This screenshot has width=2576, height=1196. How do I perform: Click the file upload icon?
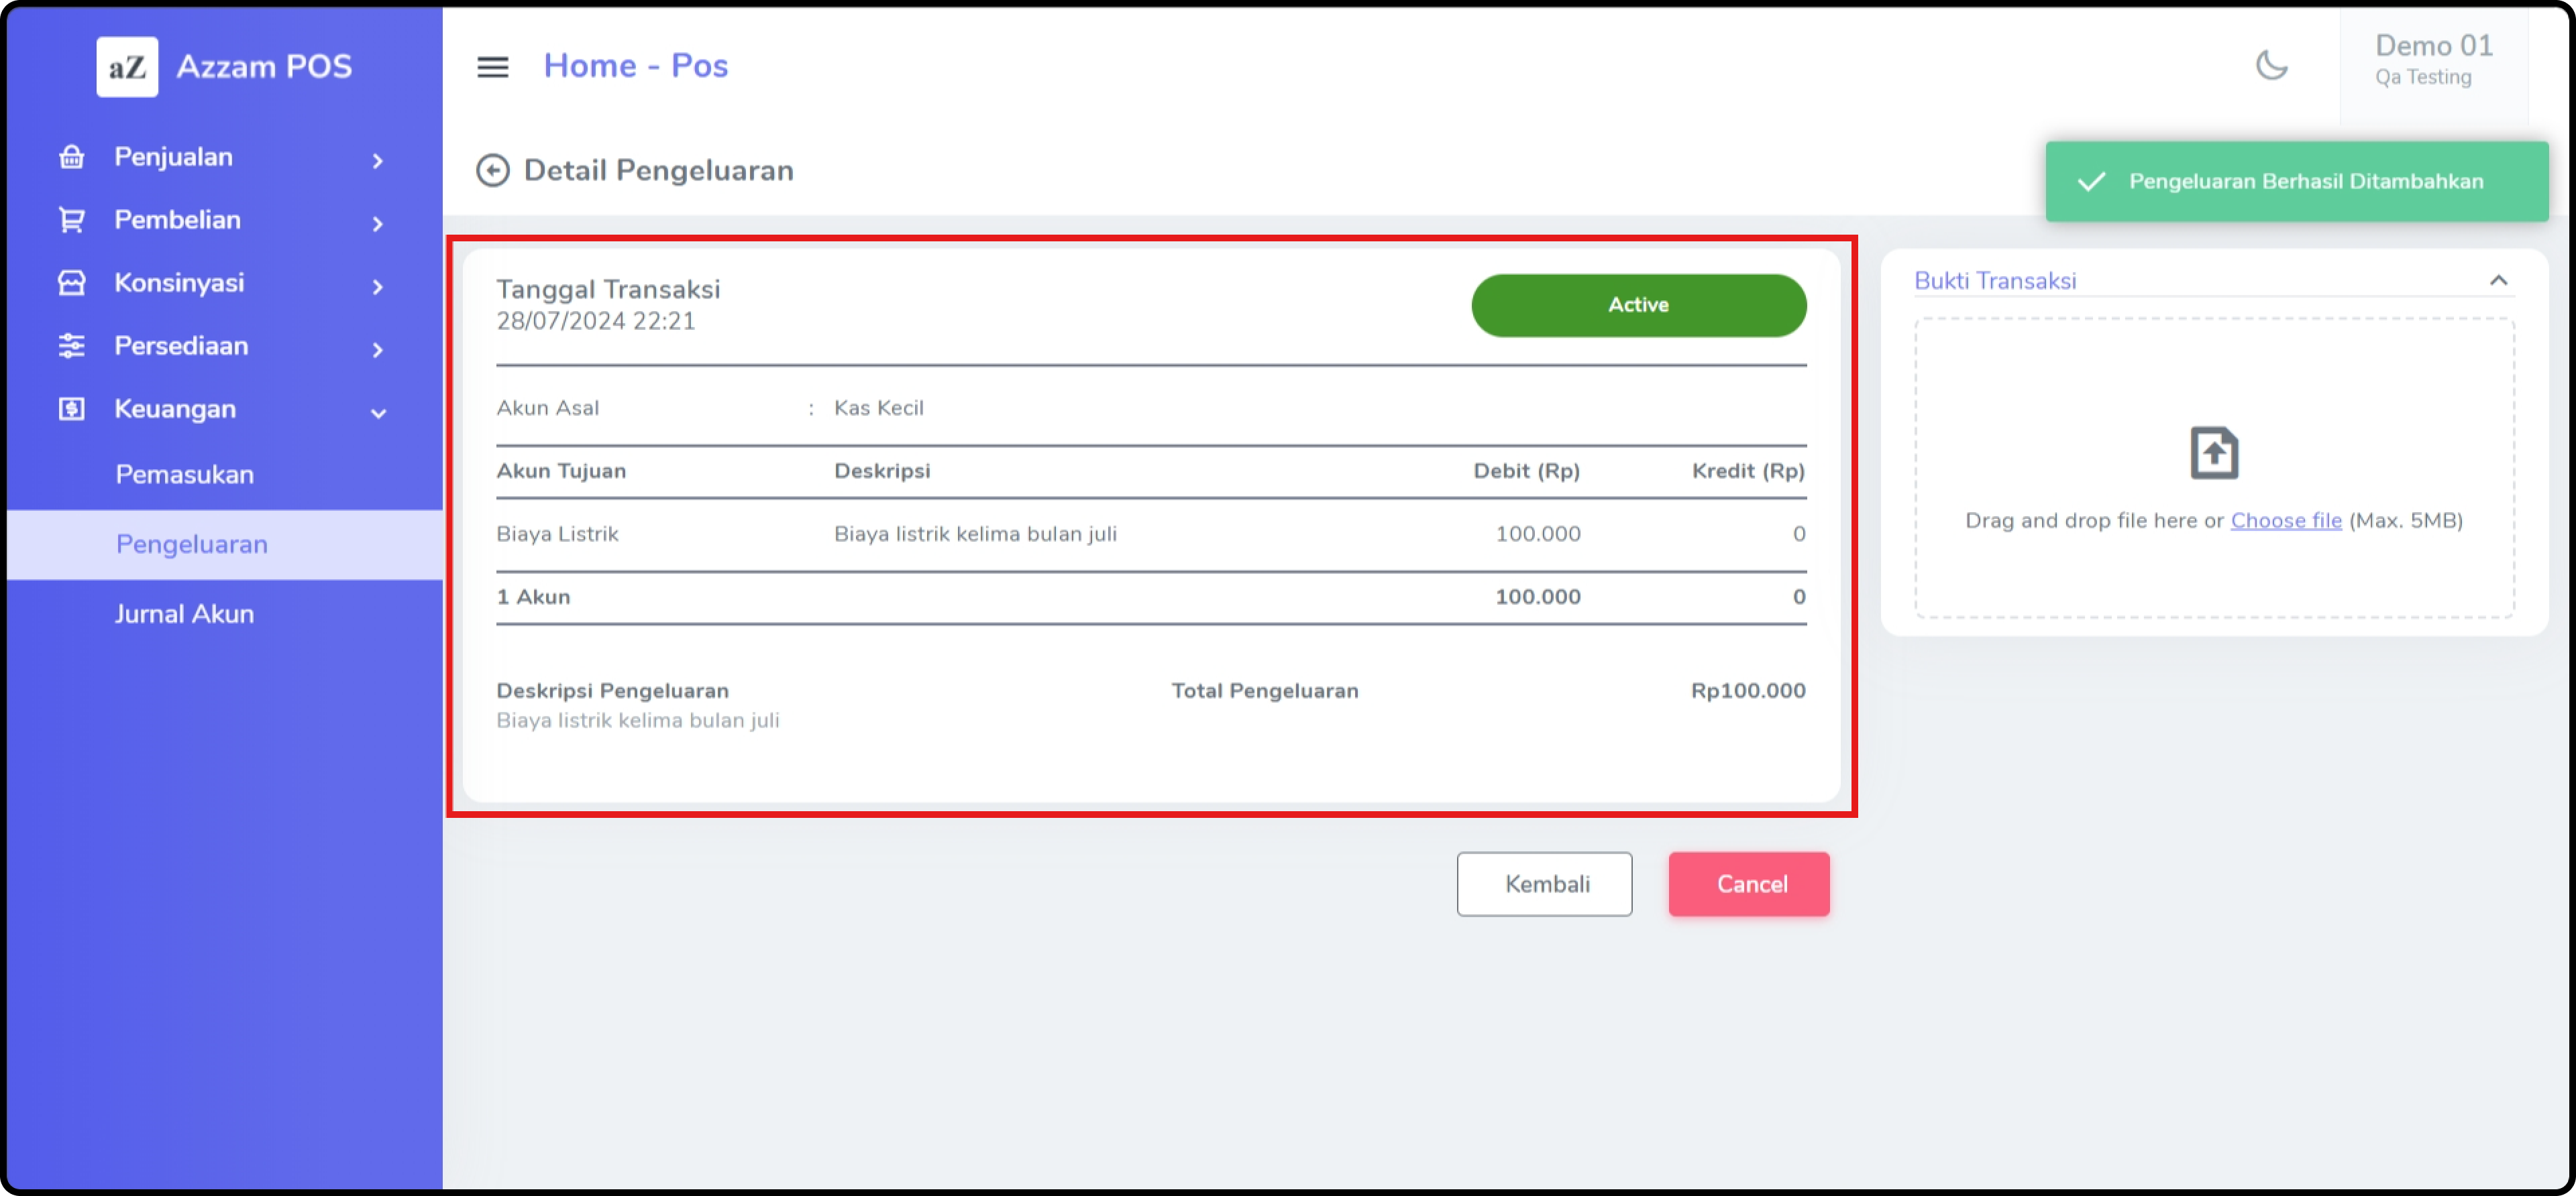tap(2213, 454)
